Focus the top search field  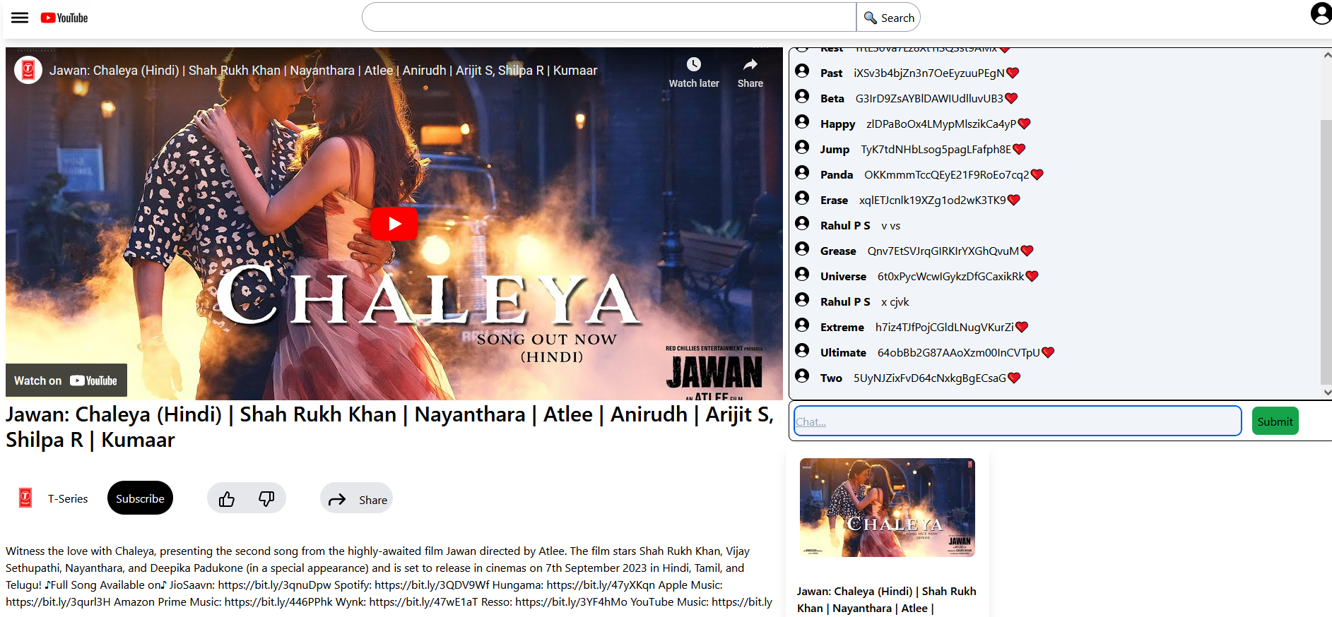(x=609, y=17)
